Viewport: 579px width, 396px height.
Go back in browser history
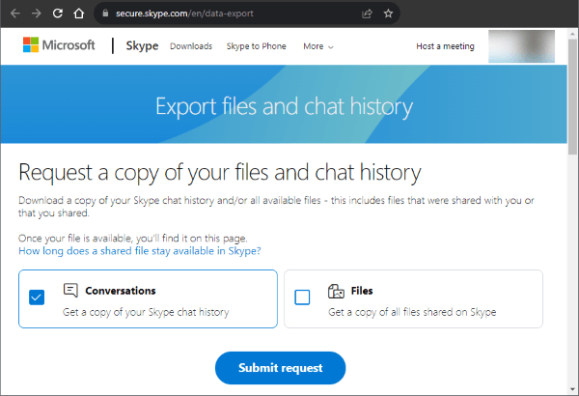[x=15, y=14]
